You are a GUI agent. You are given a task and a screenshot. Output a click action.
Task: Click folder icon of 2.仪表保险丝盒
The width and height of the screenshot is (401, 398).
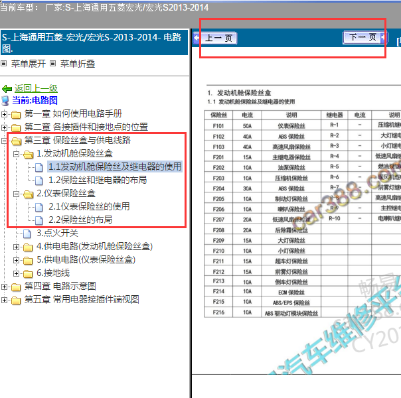[x=28, y=194]
